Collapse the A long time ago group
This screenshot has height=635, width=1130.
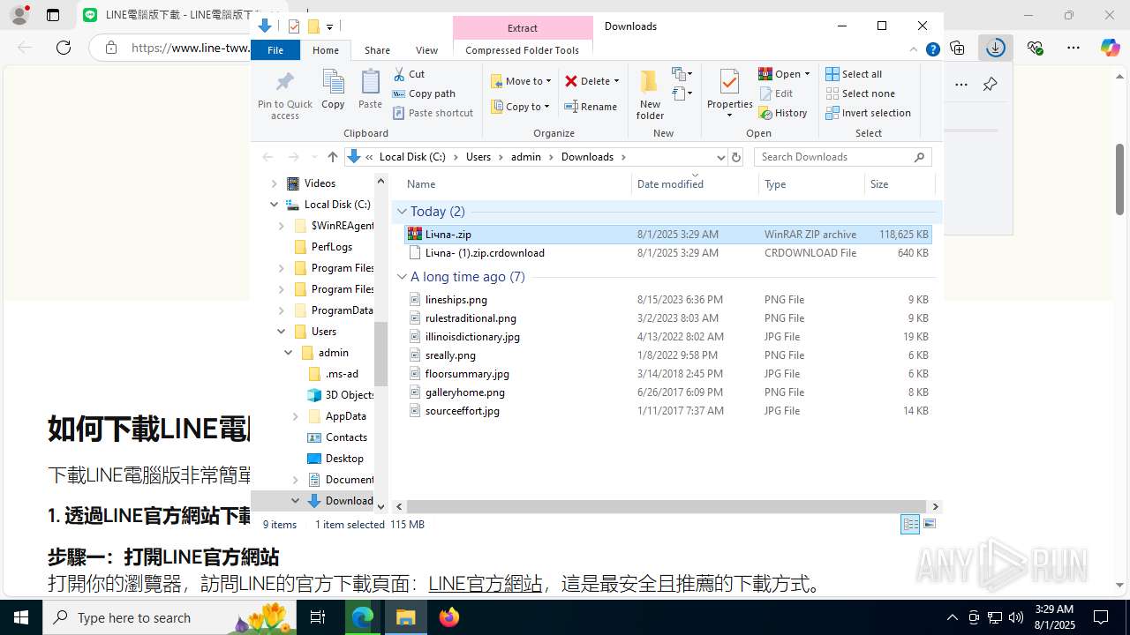click(x=402, y=277)
